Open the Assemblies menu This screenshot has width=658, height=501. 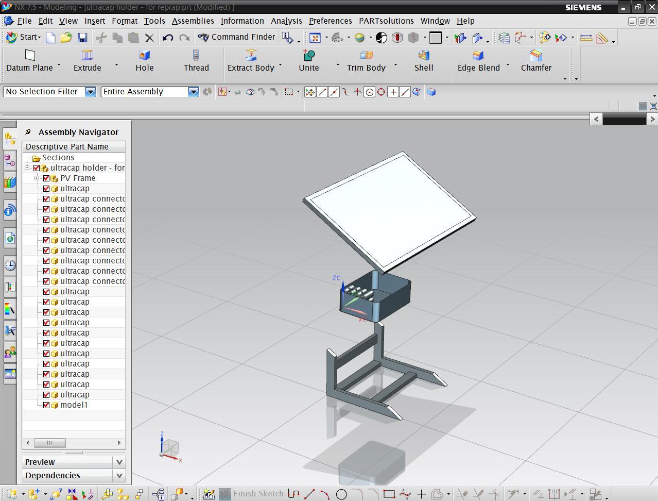point(193,21)
